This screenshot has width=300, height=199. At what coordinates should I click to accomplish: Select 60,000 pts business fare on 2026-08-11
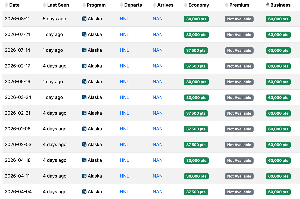pyautogui.click(x=278, y=19)
